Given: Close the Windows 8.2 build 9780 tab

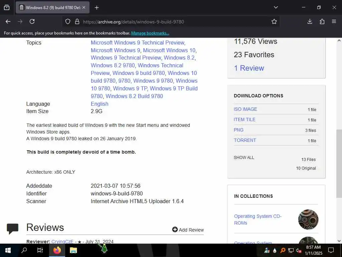Looking at the screenshot, I should point(84,7).
